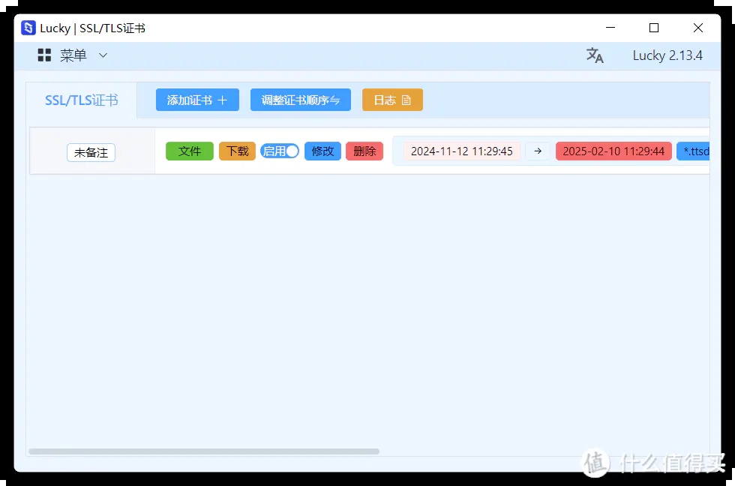Image resolution: width=735 pixels, height=486 pixels.
Task: Click the Lucky 2.13.4 version text
Action: tap(667, 55)
